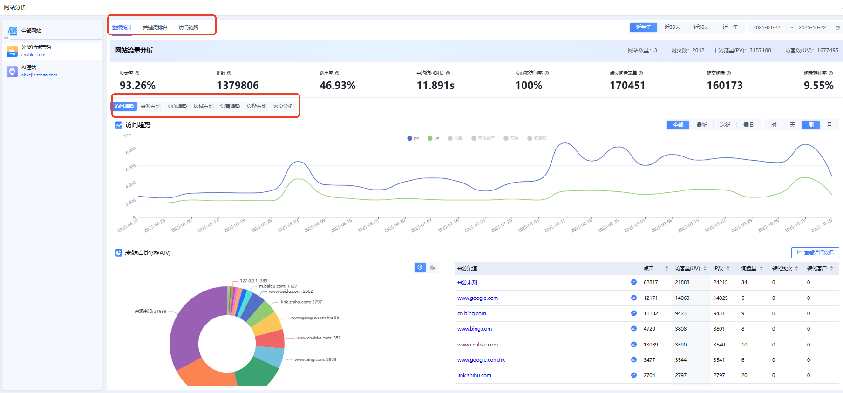Screen dimensions: 843x393
Task: Switch source chart to bar view icon
Action: click(432, 267)
